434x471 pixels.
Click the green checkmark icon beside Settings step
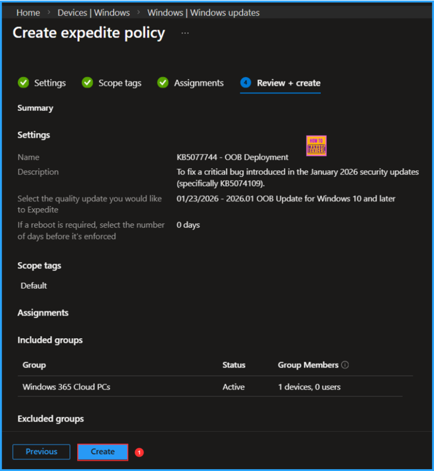click(x=23, y=83)
